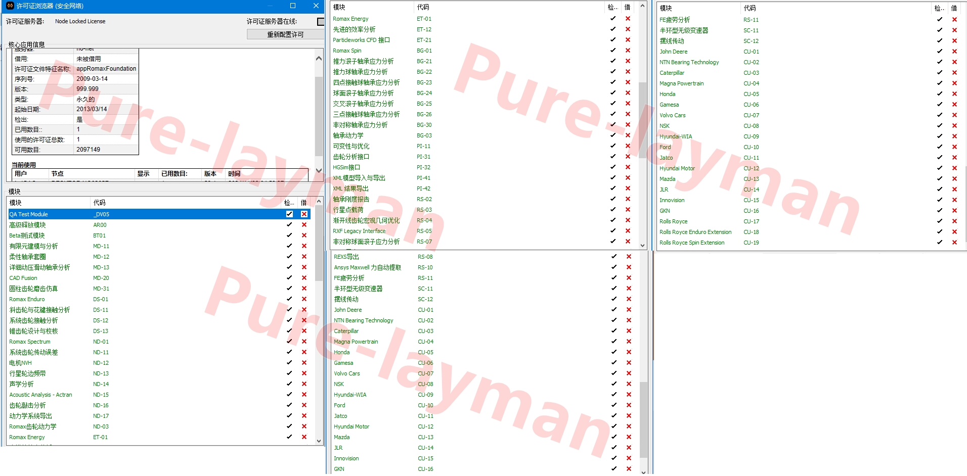Toggle the check box in QA Test Module row
967x476 pixels.
click(289, 214)
